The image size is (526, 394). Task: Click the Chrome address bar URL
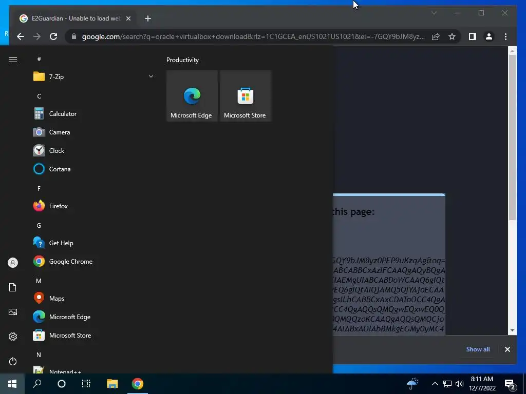(253, 36)
